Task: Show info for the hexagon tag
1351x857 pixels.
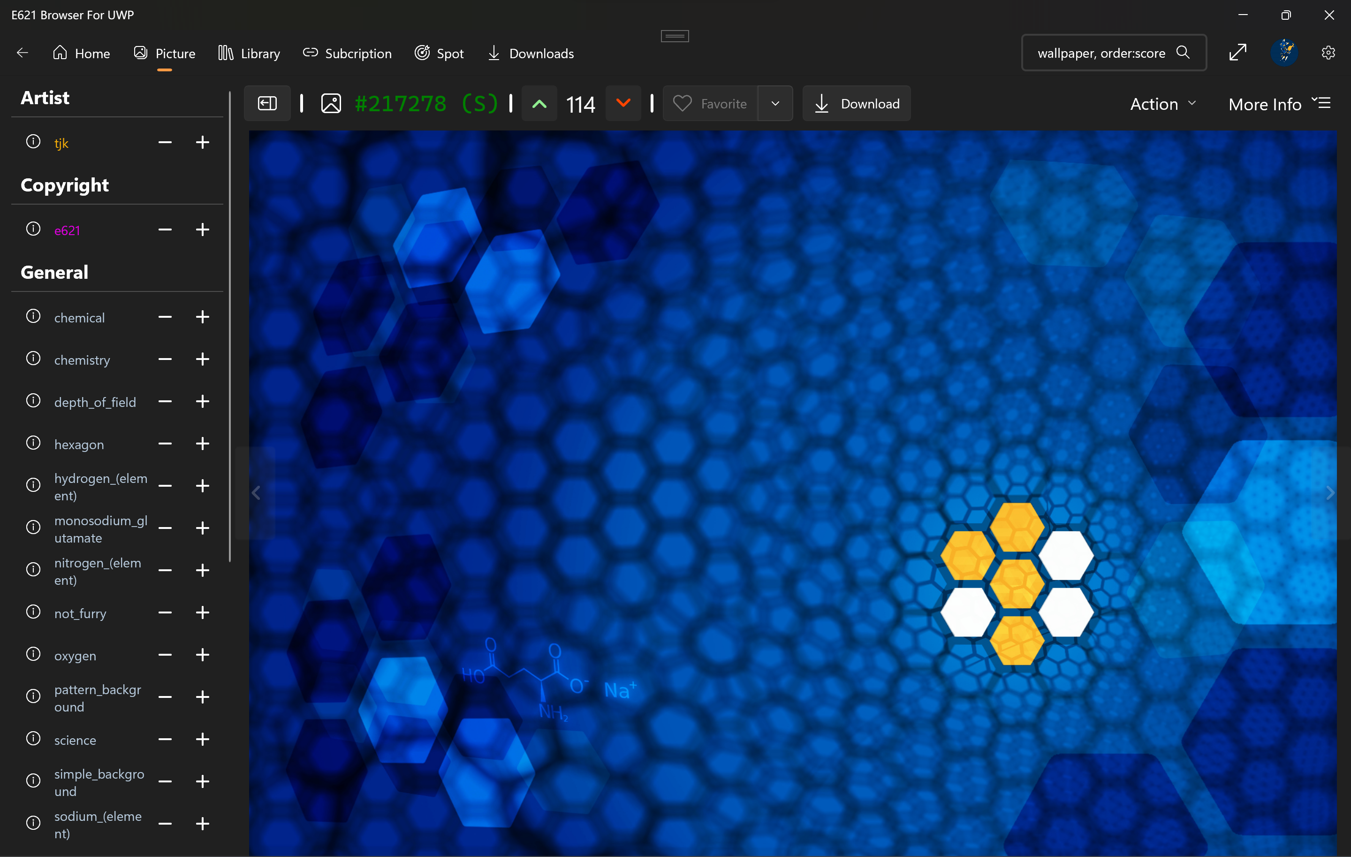Action: tap(34, 444)
